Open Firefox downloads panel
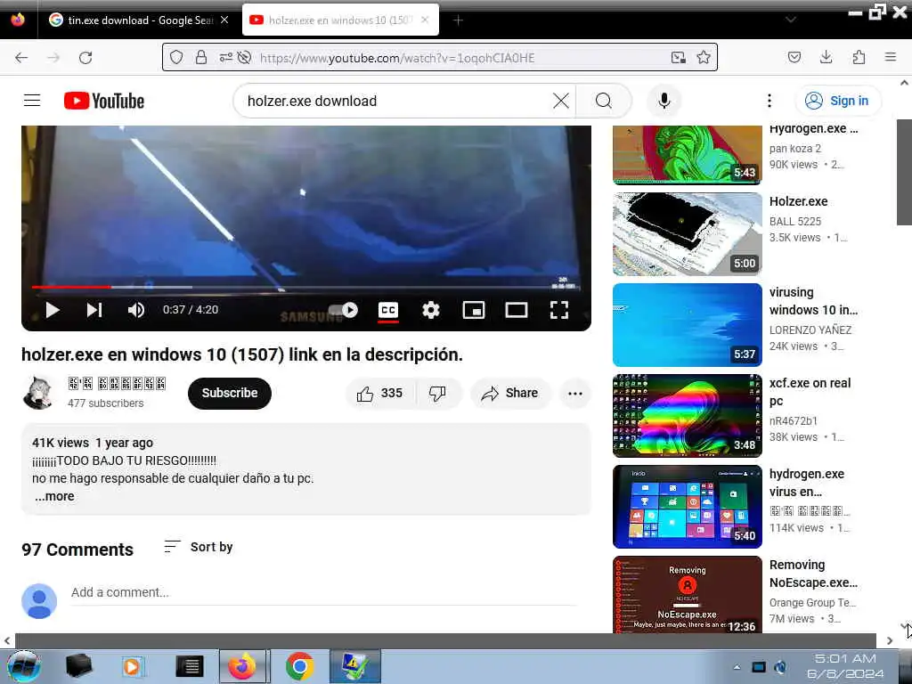This screenshot has width=912, height=684. coord(826,57)
